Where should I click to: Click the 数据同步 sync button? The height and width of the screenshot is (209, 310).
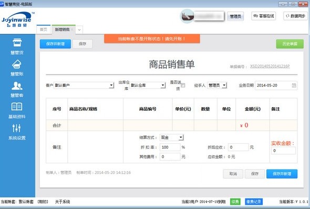click(x=295, y=16)
